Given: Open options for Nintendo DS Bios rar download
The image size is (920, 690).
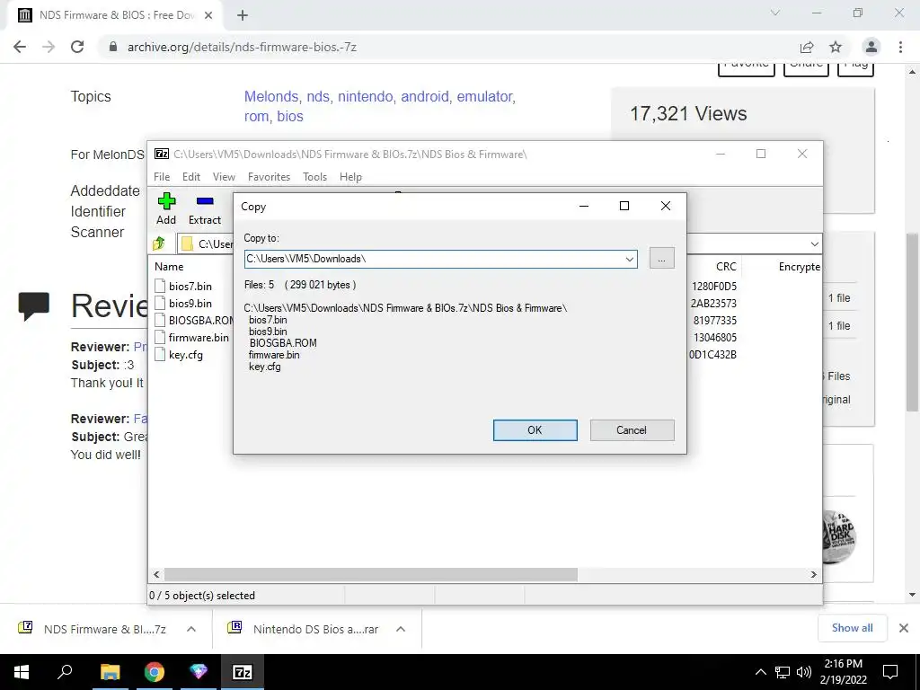Looking at the screenshot, I should pos(401,629).
